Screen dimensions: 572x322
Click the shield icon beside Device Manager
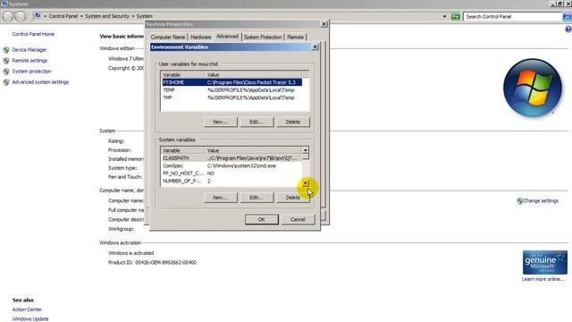pyautogui.click(x=6, y=50)
